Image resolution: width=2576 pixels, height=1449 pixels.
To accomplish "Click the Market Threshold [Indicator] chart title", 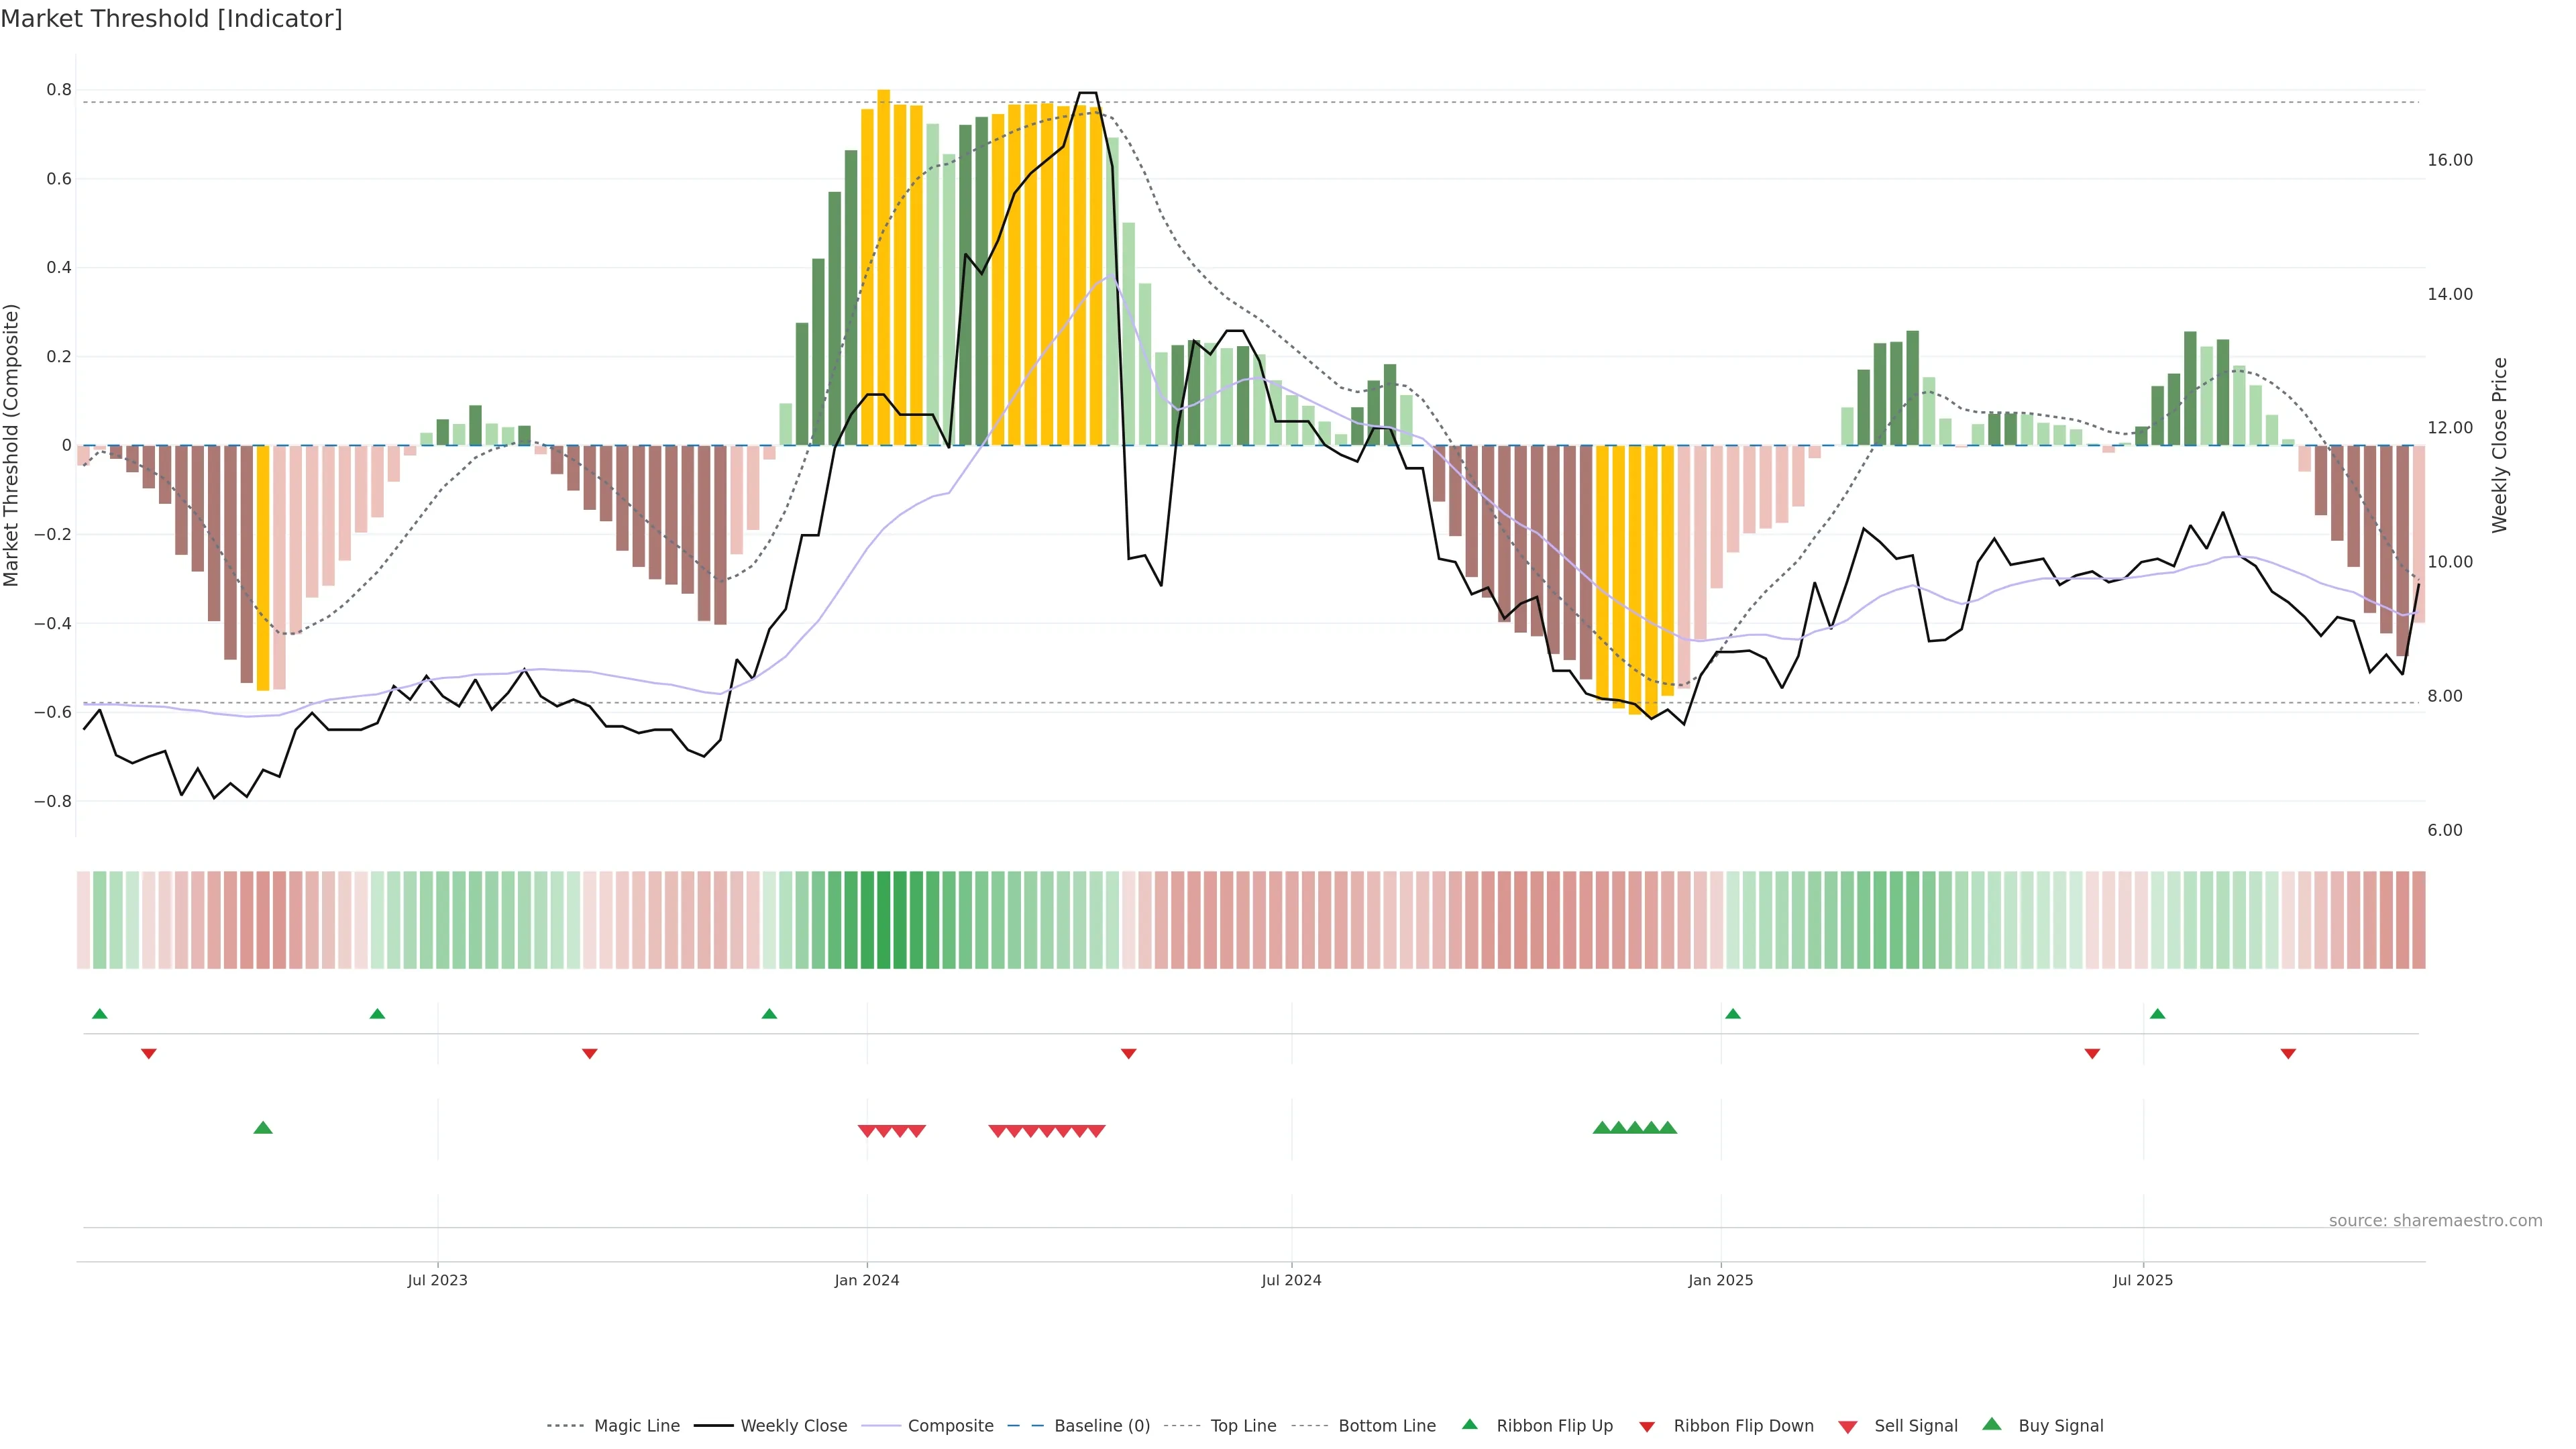I will [x=171, y=19].
